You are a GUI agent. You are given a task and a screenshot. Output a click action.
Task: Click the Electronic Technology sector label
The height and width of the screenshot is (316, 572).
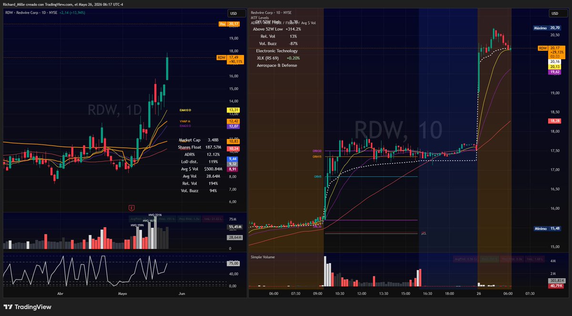click(277, 51)
